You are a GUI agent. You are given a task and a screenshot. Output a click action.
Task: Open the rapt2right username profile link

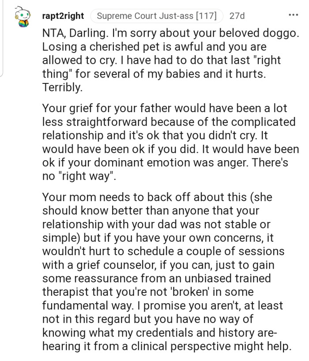(63, 16)
